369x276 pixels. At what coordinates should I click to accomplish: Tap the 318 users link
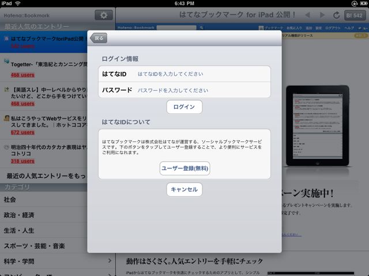[x=22, y=161]
